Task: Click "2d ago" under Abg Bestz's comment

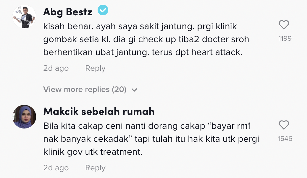Action: [x=56, y=68]
